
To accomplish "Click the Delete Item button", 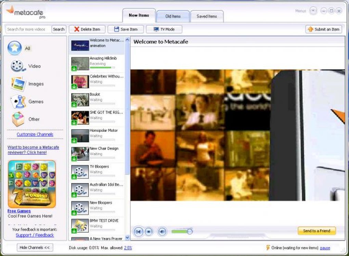I will (x=87, y=29).
